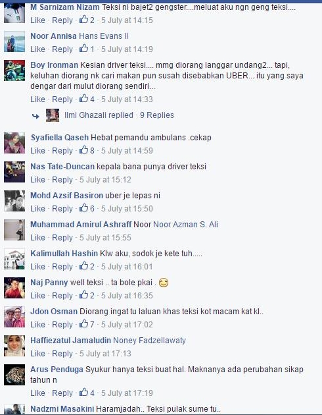Click the thumbs-up icon on Boy Ironman's comment
Viewport: 322px width, 415px height.
[83, 98]
